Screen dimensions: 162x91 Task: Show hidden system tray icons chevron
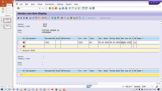coord(134,89)
